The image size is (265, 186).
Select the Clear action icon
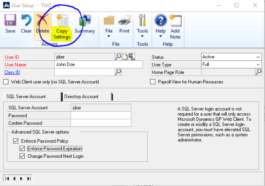pos(26,23)
